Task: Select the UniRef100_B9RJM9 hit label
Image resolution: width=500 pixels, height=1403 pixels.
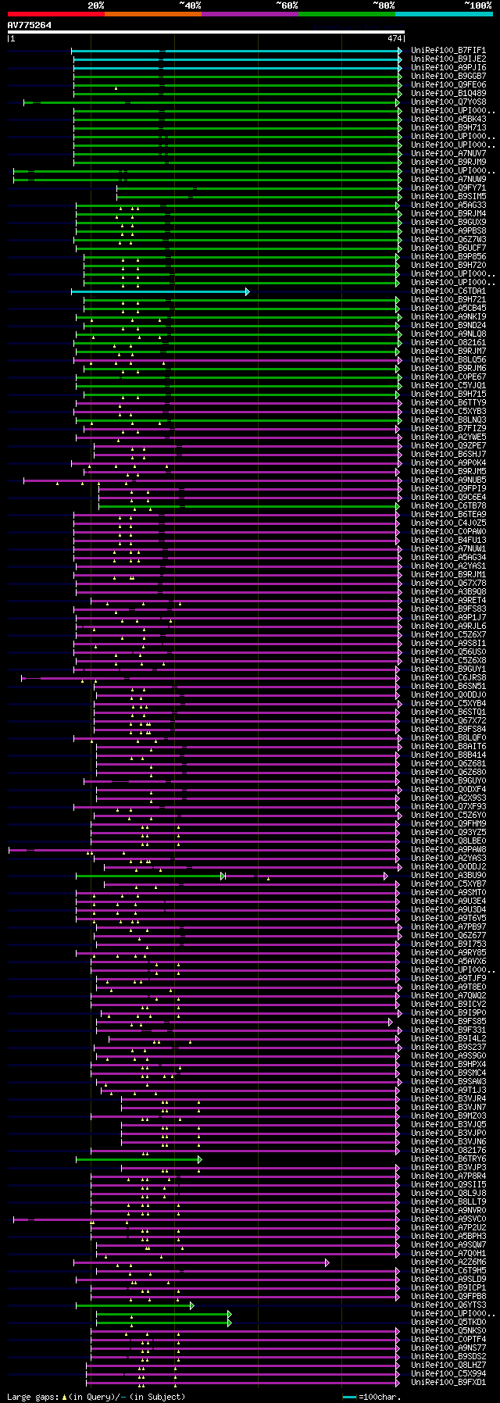Action: pos(448,162)
